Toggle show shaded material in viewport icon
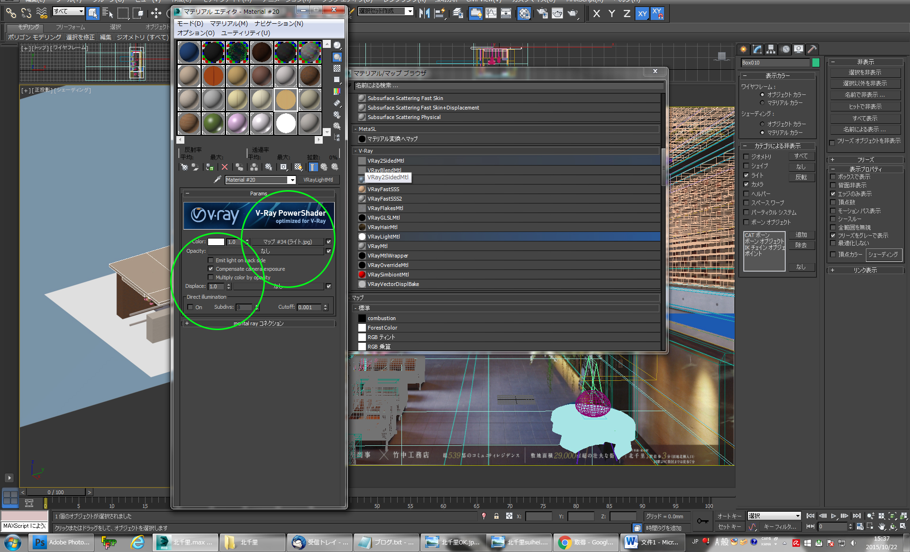 [x=298, y=167]
